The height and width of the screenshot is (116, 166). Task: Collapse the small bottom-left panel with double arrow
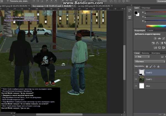(x=12, y=113)
